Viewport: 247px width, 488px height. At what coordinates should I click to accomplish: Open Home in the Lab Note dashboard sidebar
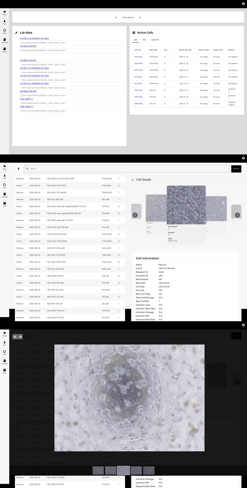[4, 13]
